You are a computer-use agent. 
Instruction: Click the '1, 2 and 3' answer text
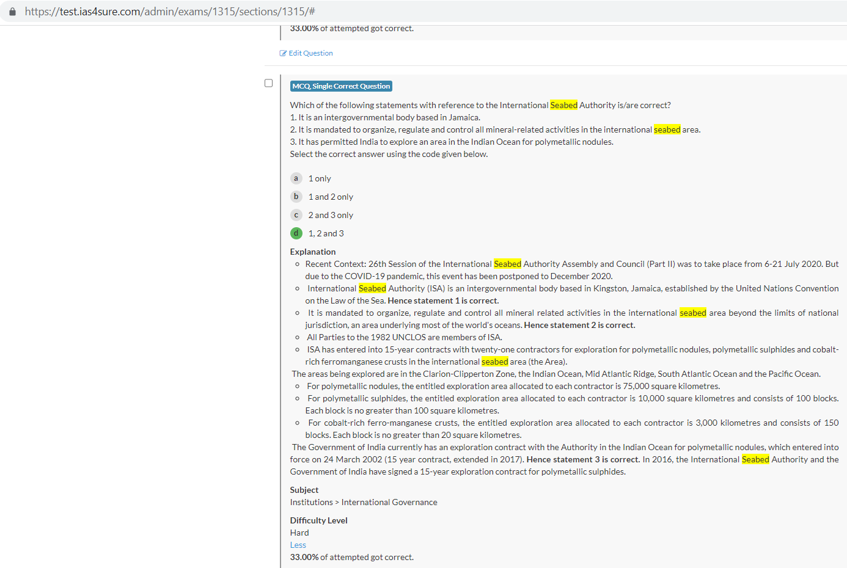[x=326, y=233]
